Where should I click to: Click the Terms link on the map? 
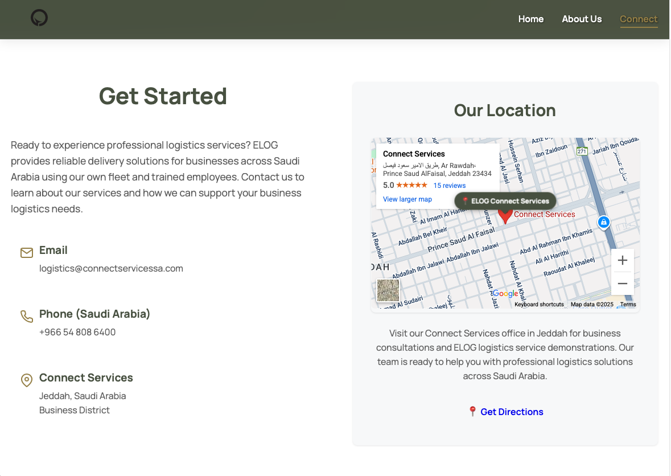tap(628, 304)
